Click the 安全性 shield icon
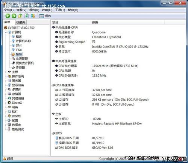The image size is (188, 163). (x=9, y=116)
